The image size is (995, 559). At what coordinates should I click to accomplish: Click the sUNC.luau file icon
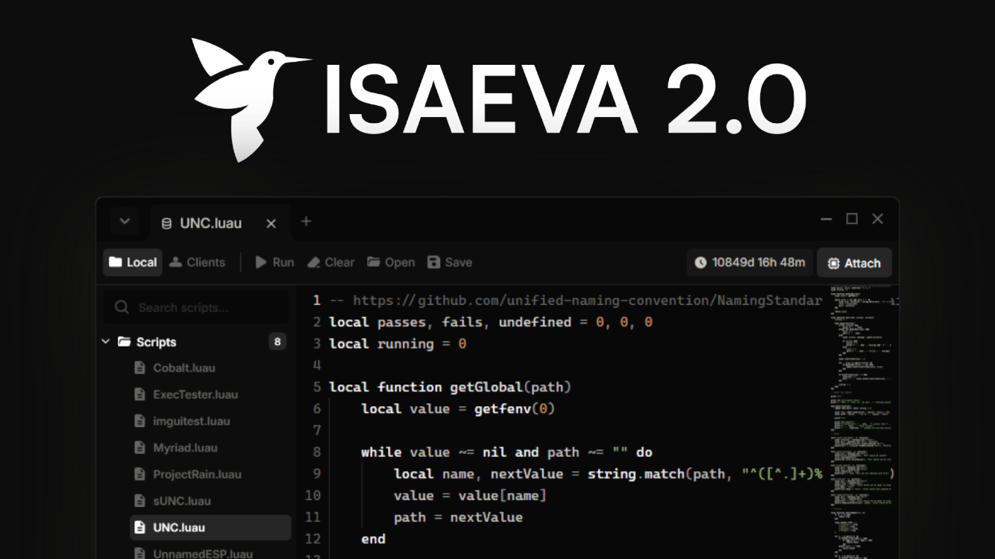(139, 501)
